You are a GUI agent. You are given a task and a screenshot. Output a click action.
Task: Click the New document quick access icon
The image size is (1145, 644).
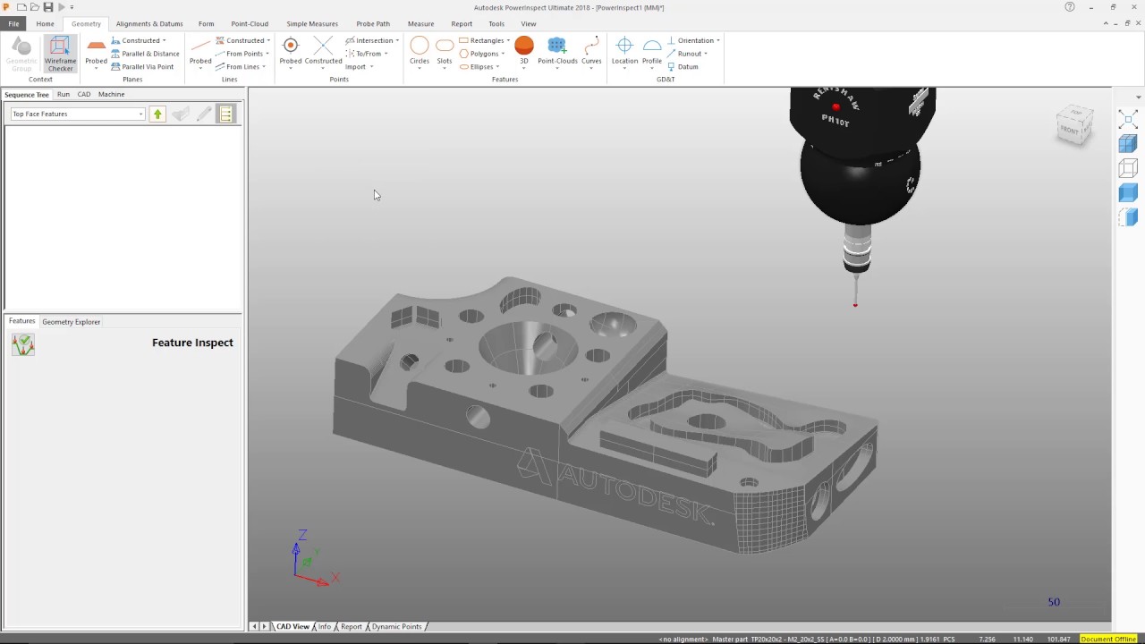pyautogui.click(x=21, y=7)
